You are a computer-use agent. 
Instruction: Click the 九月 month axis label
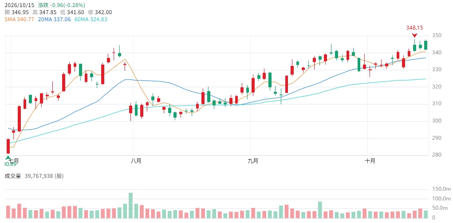[253, 161]
